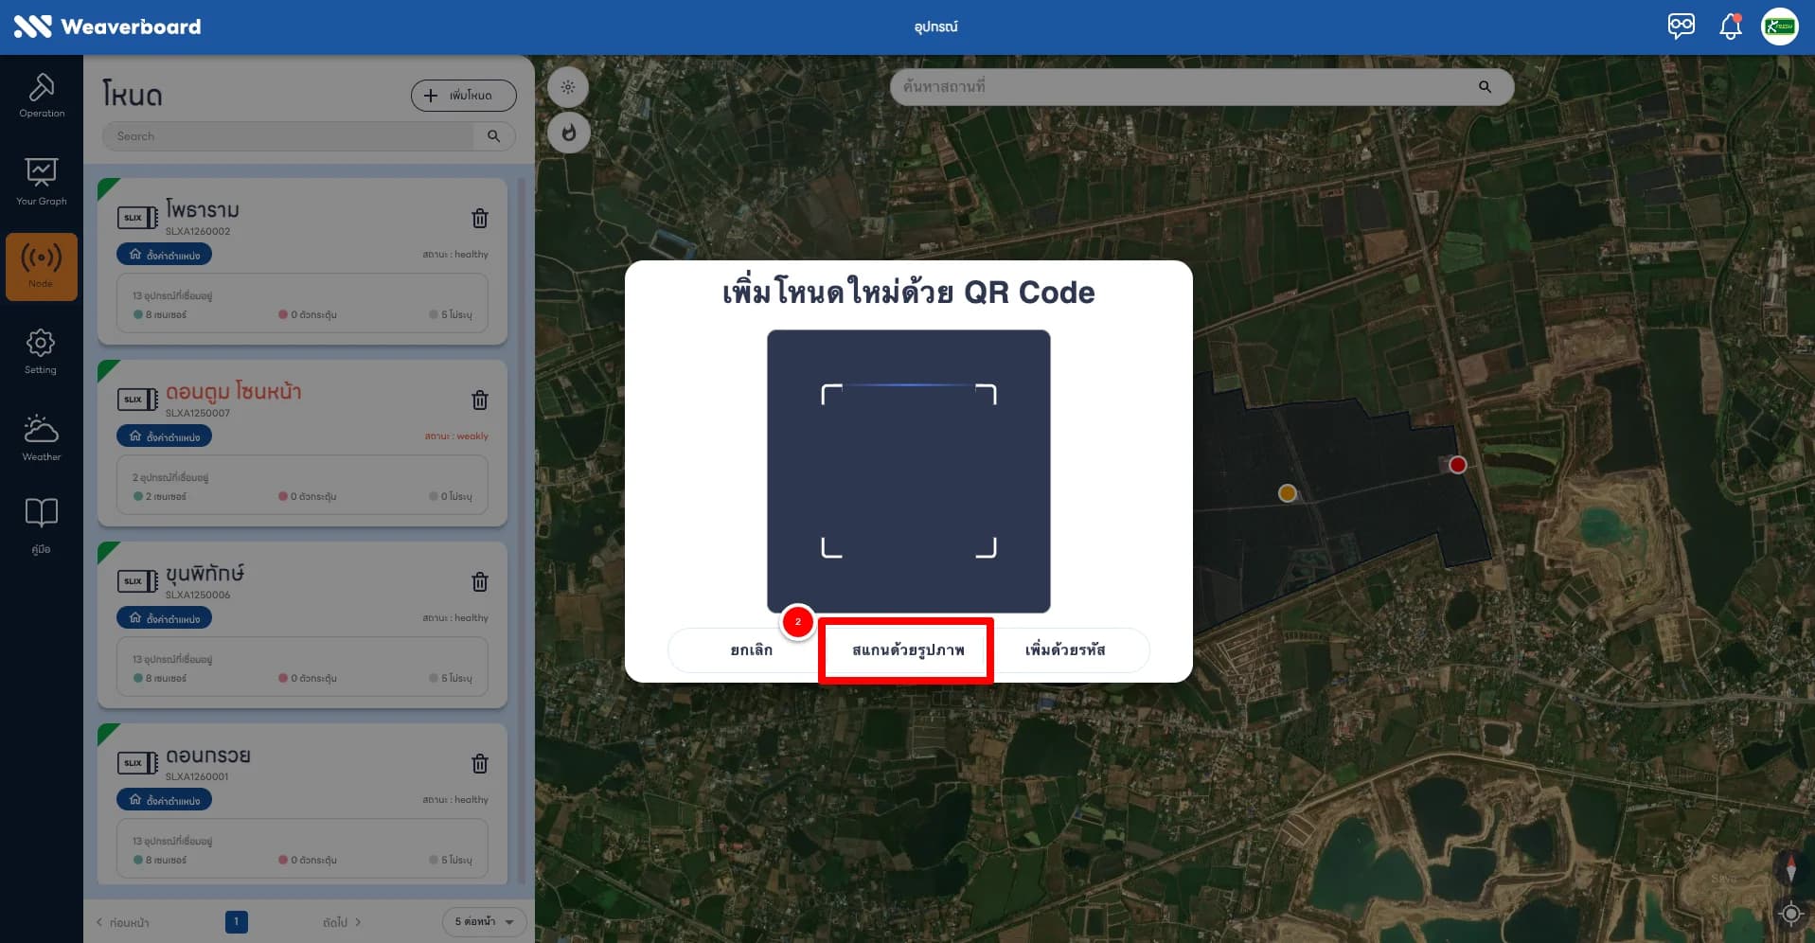The image size is (1815, 943).
Task: Open the Weather sidebar section
Action: tap(41, 437)
